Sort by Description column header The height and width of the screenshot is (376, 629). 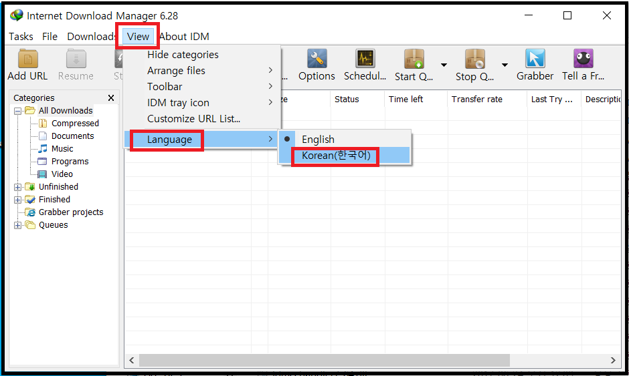click(x=602, y=100)
